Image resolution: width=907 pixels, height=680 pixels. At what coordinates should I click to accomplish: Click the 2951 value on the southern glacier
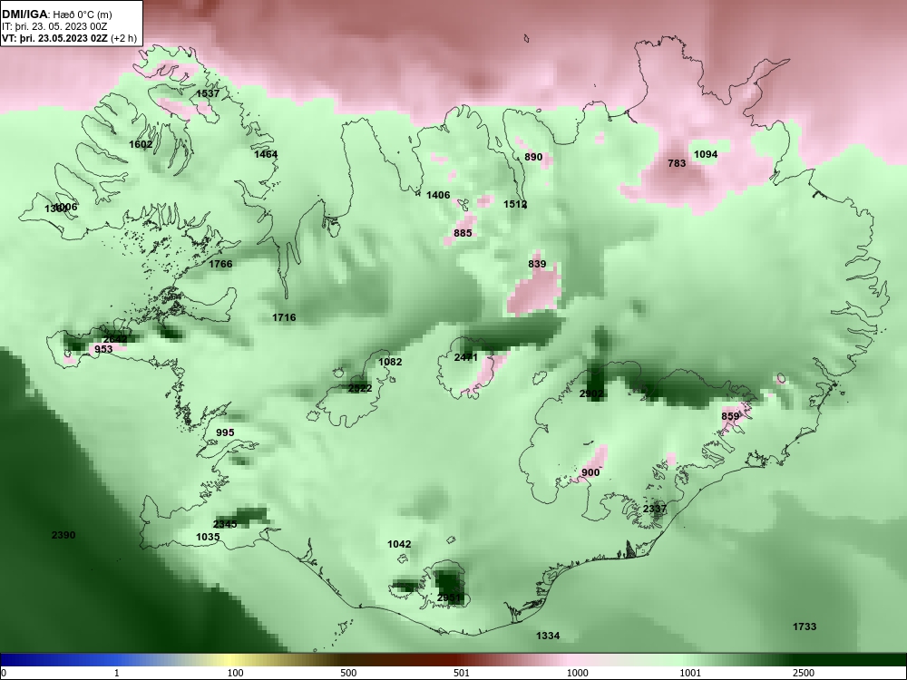pos(449,597)
